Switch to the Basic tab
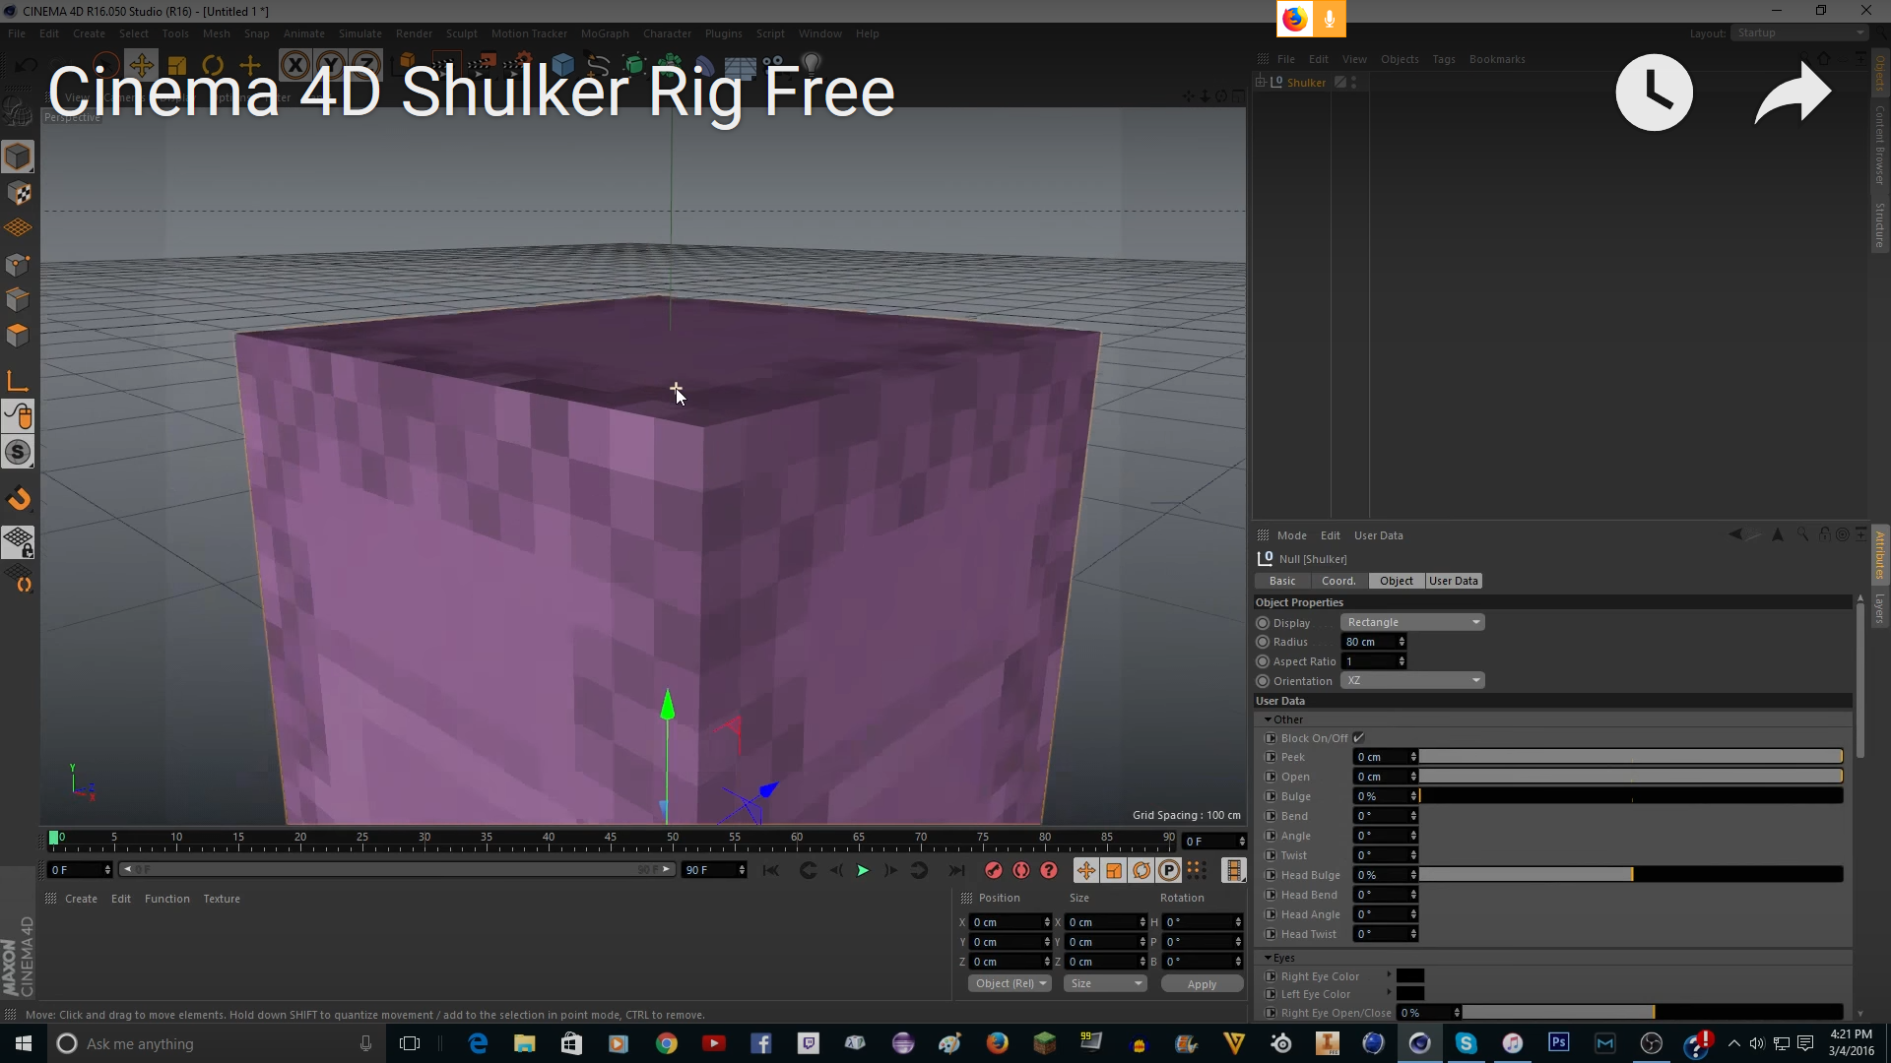Viewport: 1891px width, 1063px height. click(x=1282, y=581)
